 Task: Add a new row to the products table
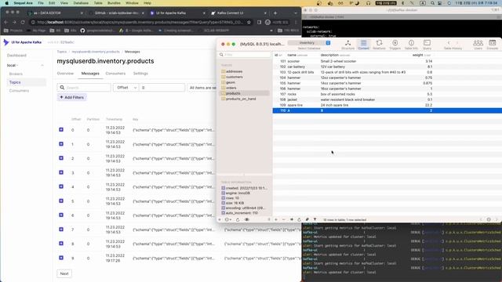point(276,219)
